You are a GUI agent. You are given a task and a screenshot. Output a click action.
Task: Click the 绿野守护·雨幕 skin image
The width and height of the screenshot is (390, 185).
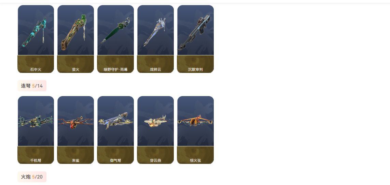point(116,30)
